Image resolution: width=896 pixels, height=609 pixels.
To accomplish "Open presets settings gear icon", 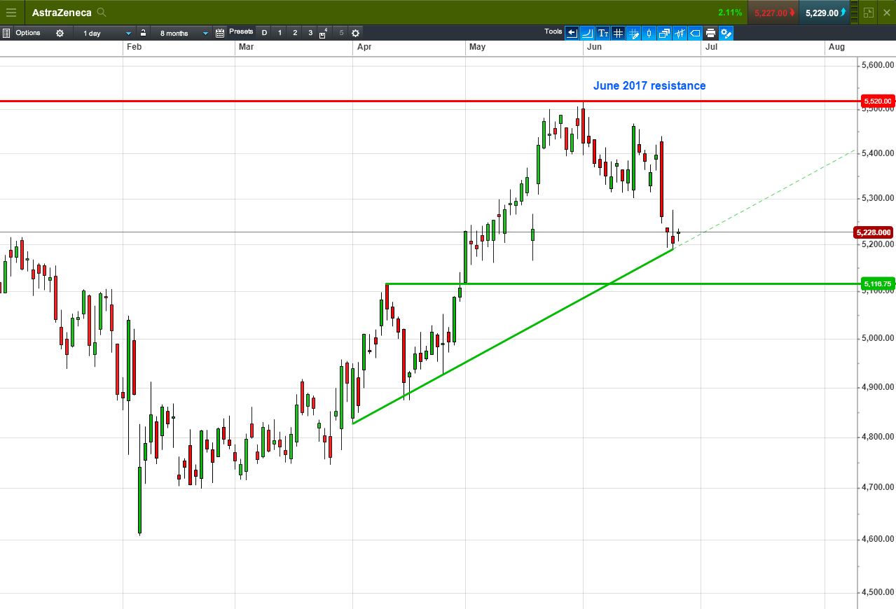I will point(355,33).
